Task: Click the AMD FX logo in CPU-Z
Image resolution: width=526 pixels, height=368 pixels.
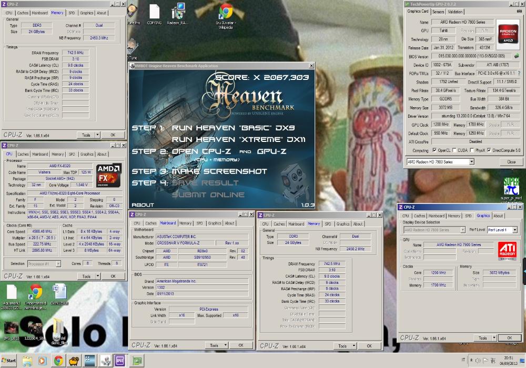Action: [109, 175]
